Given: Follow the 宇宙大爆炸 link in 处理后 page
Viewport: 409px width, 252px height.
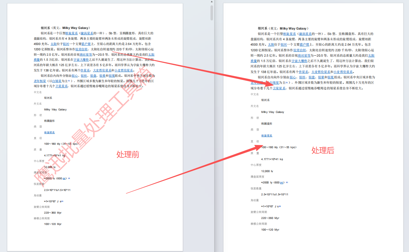Looking at the screenshot, I should [x=299, y=61].
